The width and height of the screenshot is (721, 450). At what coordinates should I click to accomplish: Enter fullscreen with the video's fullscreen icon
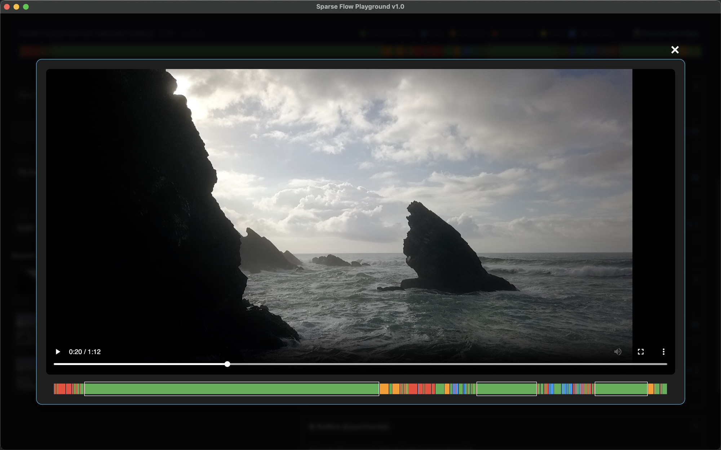pos(641,352)
